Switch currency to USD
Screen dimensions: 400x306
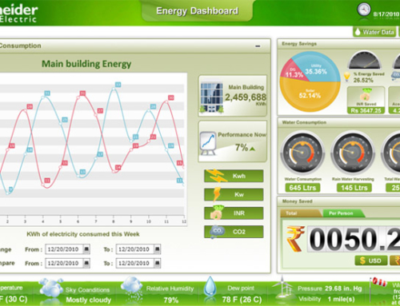[x=370, y=260]
